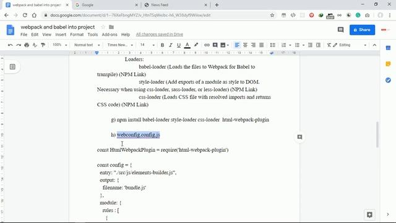The image size is (396, 223).
Task: Open the font size 14 dropdown
Action: coord(147,45)
